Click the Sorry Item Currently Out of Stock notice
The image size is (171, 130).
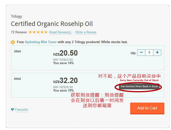(x=139, y=80)
